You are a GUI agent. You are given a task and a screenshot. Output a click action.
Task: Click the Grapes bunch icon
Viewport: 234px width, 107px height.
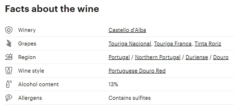9,43
